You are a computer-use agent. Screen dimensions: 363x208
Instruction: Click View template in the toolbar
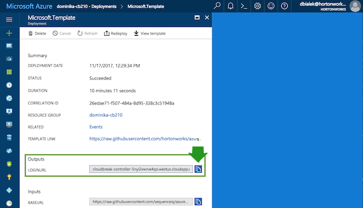[150, 34]
